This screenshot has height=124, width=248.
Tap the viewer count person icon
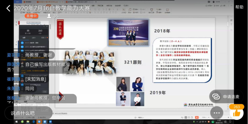(x=49, y=16)
